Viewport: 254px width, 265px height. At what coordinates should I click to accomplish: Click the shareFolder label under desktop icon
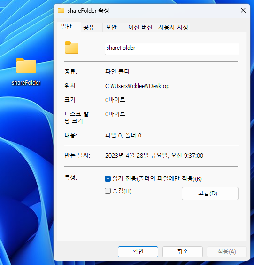tap(26, 83)
